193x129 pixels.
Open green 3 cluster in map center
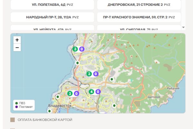pyautogui.click(x=89, y=74)
